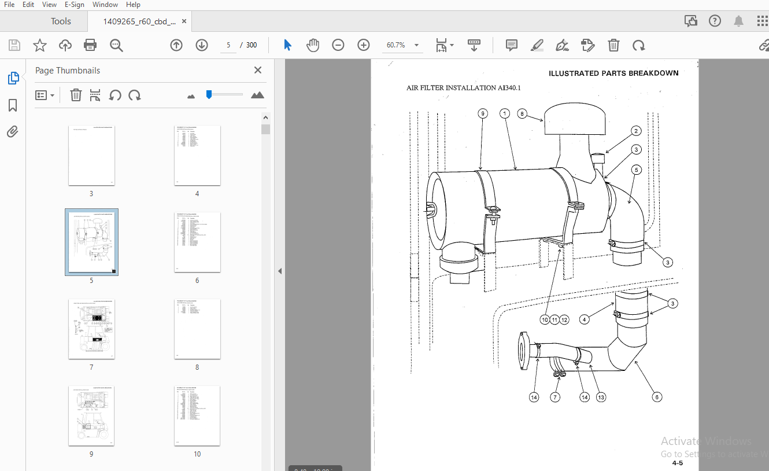Open the thumbnail options dropdown

tap(45, 95)
